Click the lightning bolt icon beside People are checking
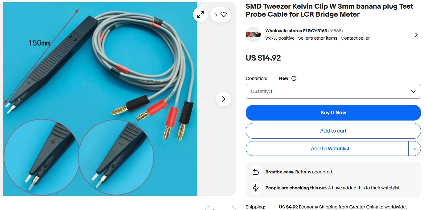The height and width of the screenshot is (210, 425). (x=256, y=188)
